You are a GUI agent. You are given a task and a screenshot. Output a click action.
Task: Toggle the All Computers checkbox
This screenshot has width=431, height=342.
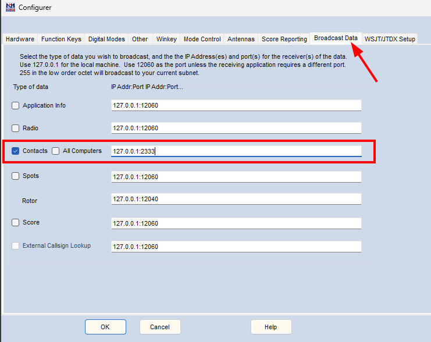[56, 151]
